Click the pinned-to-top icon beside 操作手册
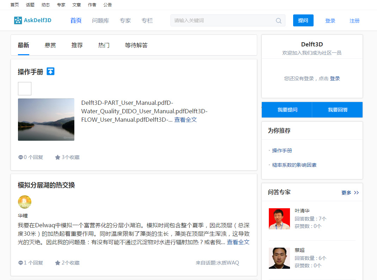377x280 pixels. [x=50, y=71]
